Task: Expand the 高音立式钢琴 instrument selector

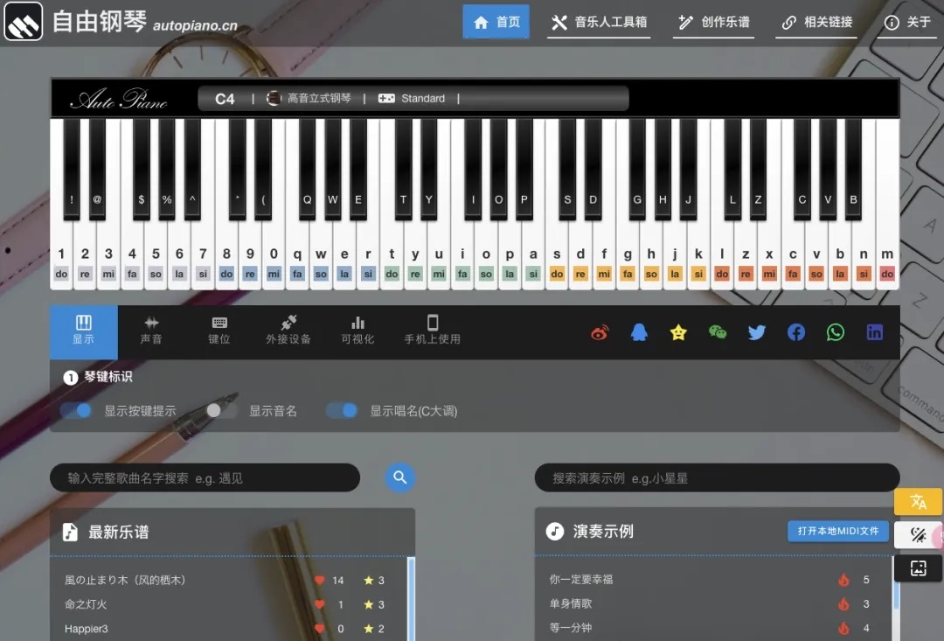Action: click(309, 99)
